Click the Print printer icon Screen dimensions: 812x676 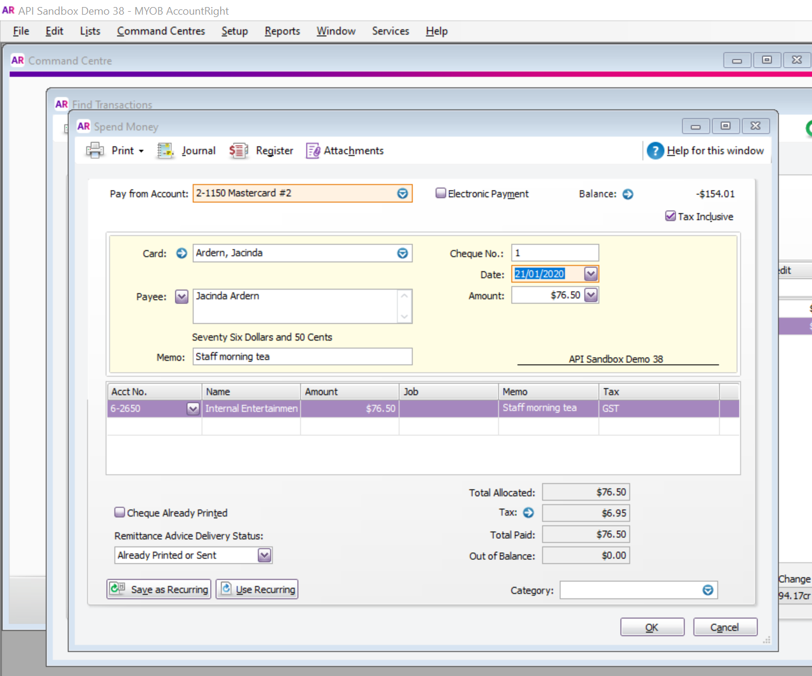coord(95,151)
